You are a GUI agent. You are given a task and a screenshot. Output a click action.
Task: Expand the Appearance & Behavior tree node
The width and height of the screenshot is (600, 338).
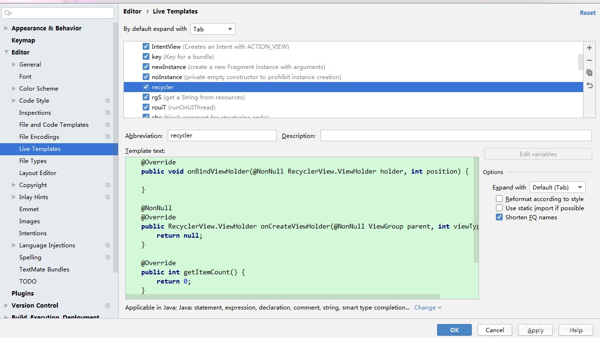click(6, 28)
